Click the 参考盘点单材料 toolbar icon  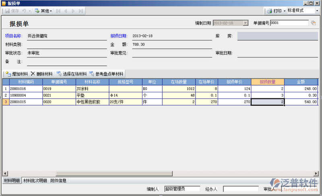pyautogui.click(x=91, y=74)
